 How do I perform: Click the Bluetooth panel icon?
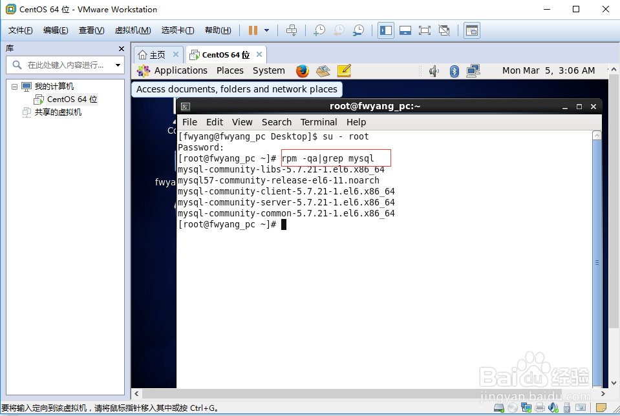pyautogui.click(x=454, y=71)
